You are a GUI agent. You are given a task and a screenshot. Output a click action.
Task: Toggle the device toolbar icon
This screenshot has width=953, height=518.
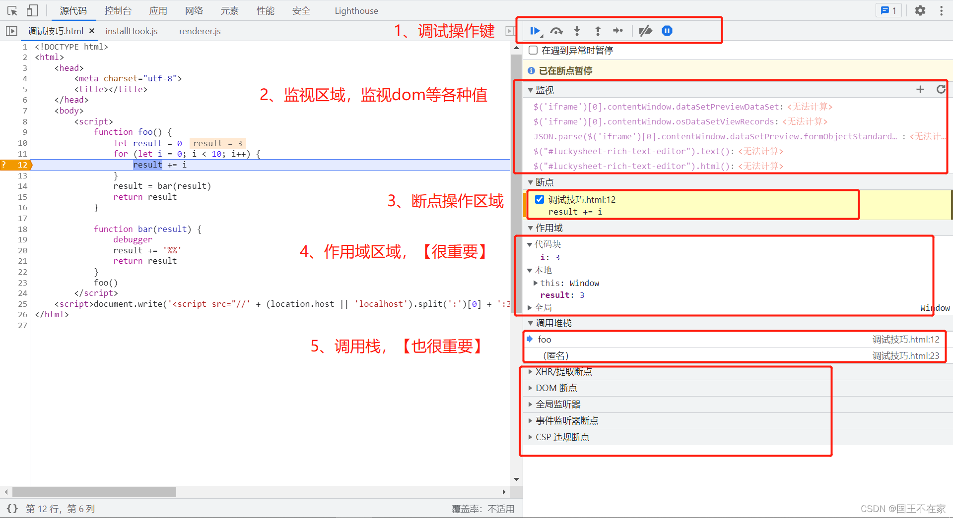pyautogui.click(x=32, y=10)
